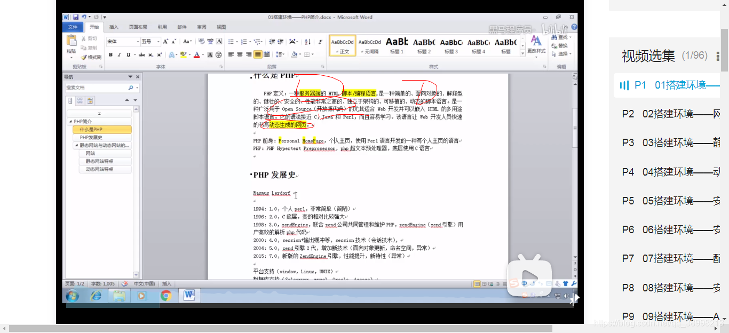Click the Shrink Font icon

point(174,41)
